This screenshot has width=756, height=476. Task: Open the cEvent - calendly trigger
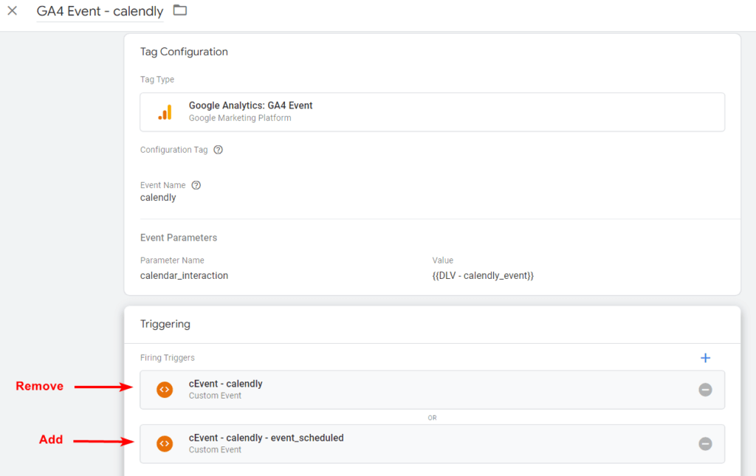[432, 390]
